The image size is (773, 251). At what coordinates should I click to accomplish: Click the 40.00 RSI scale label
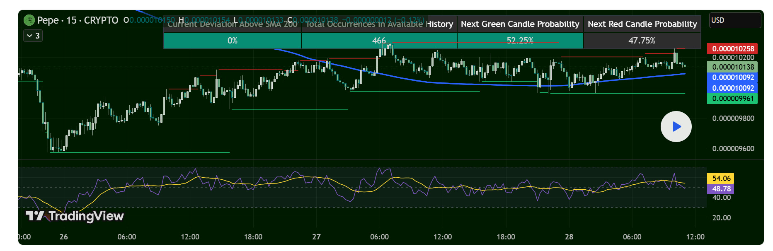721,198
